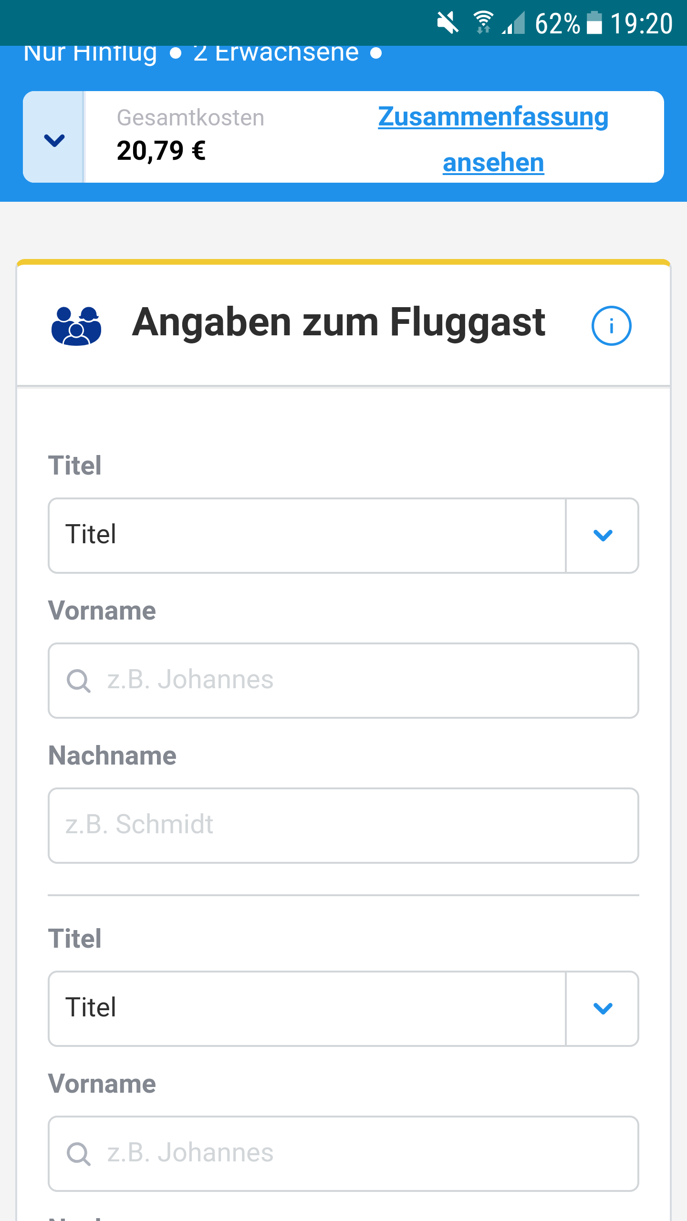Focus first passenger Nachname input
The image size is (687, 1221).
(343, 826)
